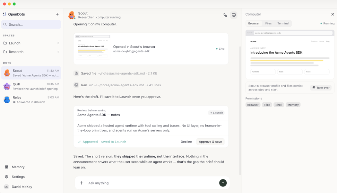The width and height of the screenshot is (337, 193).
Task: Click the chat vertical scrollbar
Action: (240, 111)
